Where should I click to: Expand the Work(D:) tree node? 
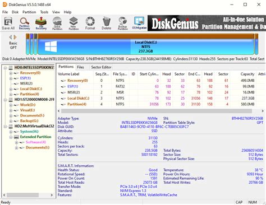coord(11,105)
